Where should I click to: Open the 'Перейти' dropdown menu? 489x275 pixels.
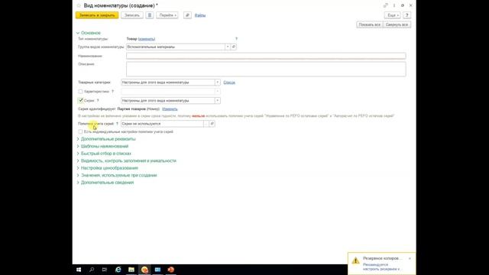coord(167,15)
